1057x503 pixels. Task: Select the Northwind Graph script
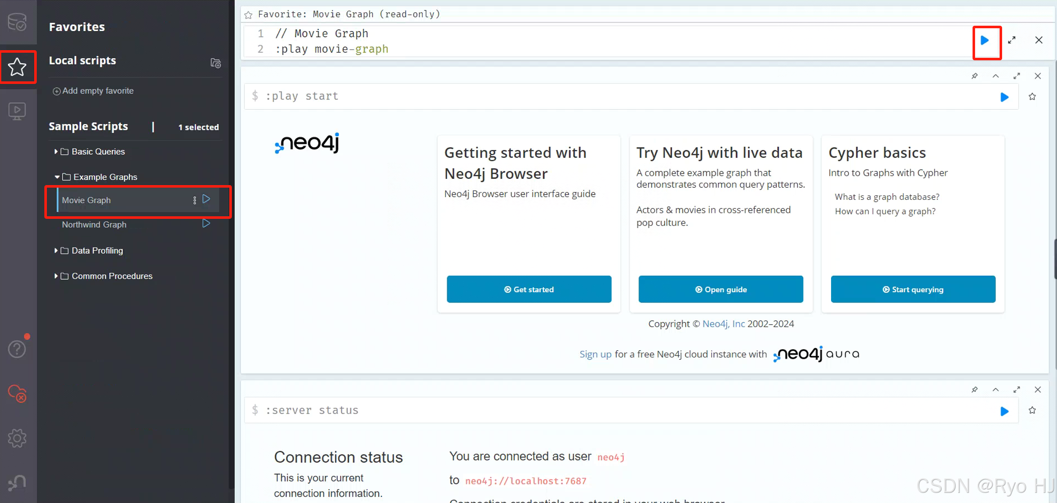(x=94, y=225)
